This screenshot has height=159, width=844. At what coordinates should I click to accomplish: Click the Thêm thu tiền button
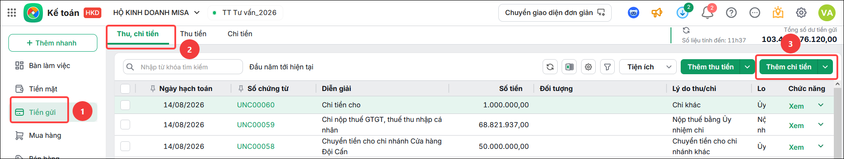point(710,67)
